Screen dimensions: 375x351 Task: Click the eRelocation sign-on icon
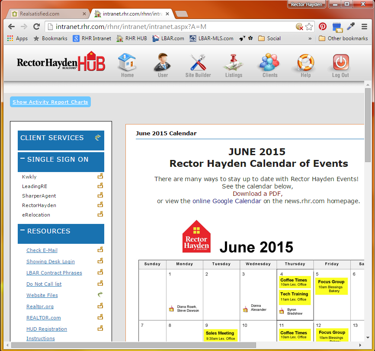100,214
